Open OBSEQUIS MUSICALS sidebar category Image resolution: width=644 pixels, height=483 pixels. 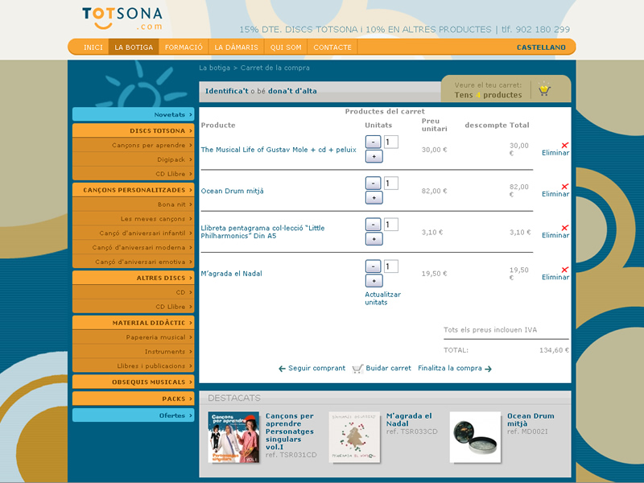(x=133, y=382)
